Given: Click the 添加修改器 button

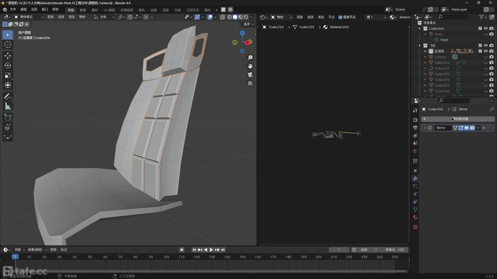Looking at the screenshot, I should [458, 119].
